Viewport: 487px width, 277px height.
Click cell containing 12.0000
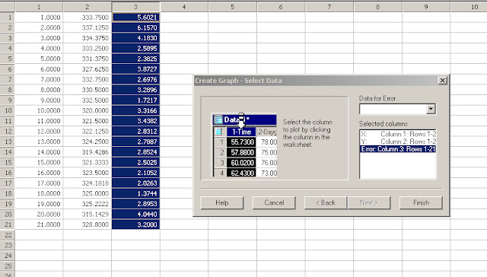39,132
